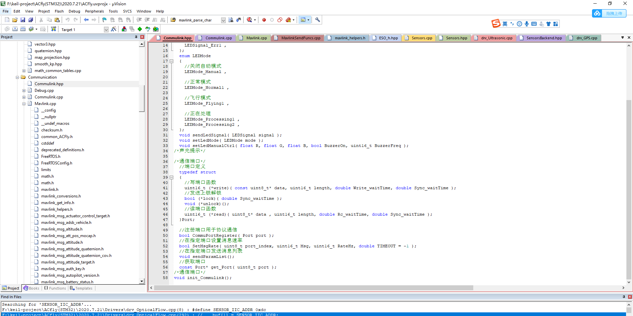Toggle the bookmark flag icon
This screenshot has width=633, height=316.
tap(104, 20)
